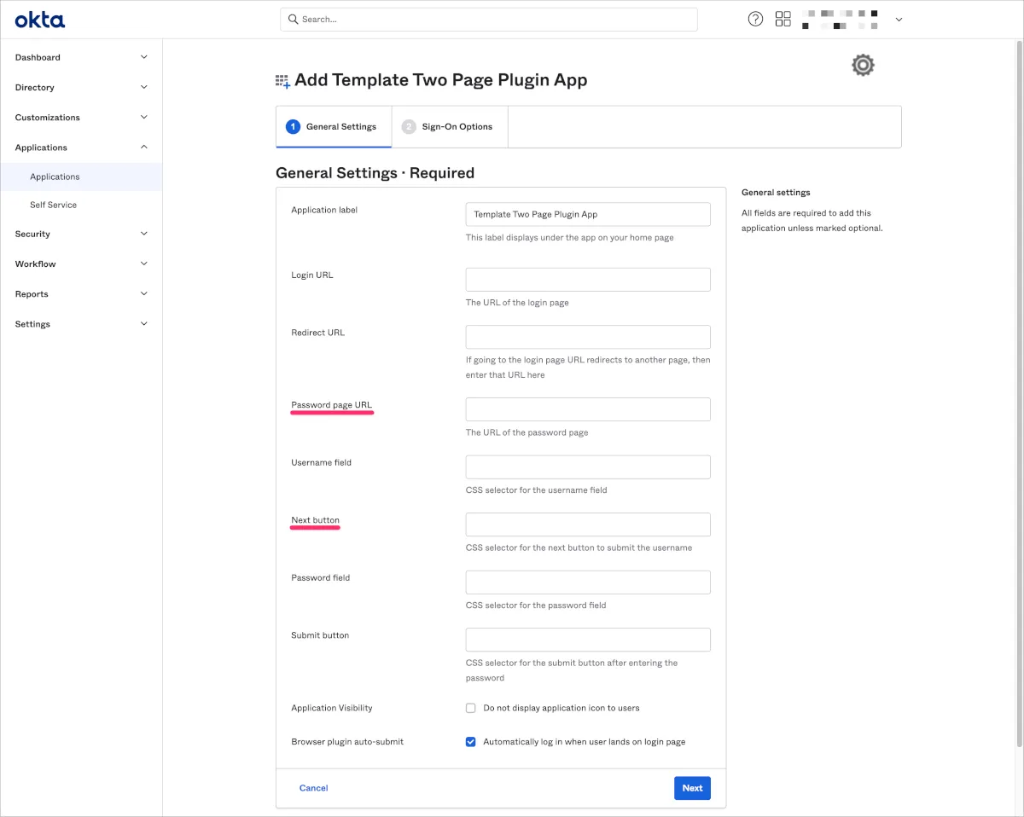The image size is (1024, 817).
Task: Select Self Service in the sidebar
Action: click(x=53, y=205)
